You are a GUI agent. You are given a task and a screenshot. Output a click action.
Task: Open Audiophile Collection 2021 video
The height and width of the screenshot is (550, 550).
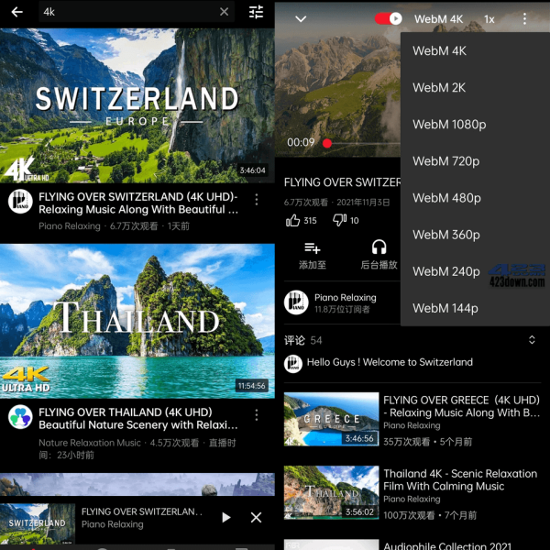(x=447, y=545)
